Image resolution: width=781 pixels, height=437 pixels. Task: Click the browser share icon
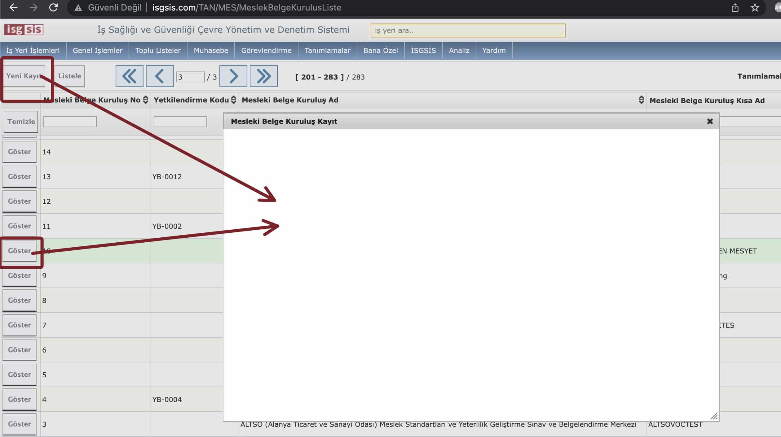coord(735,7)
